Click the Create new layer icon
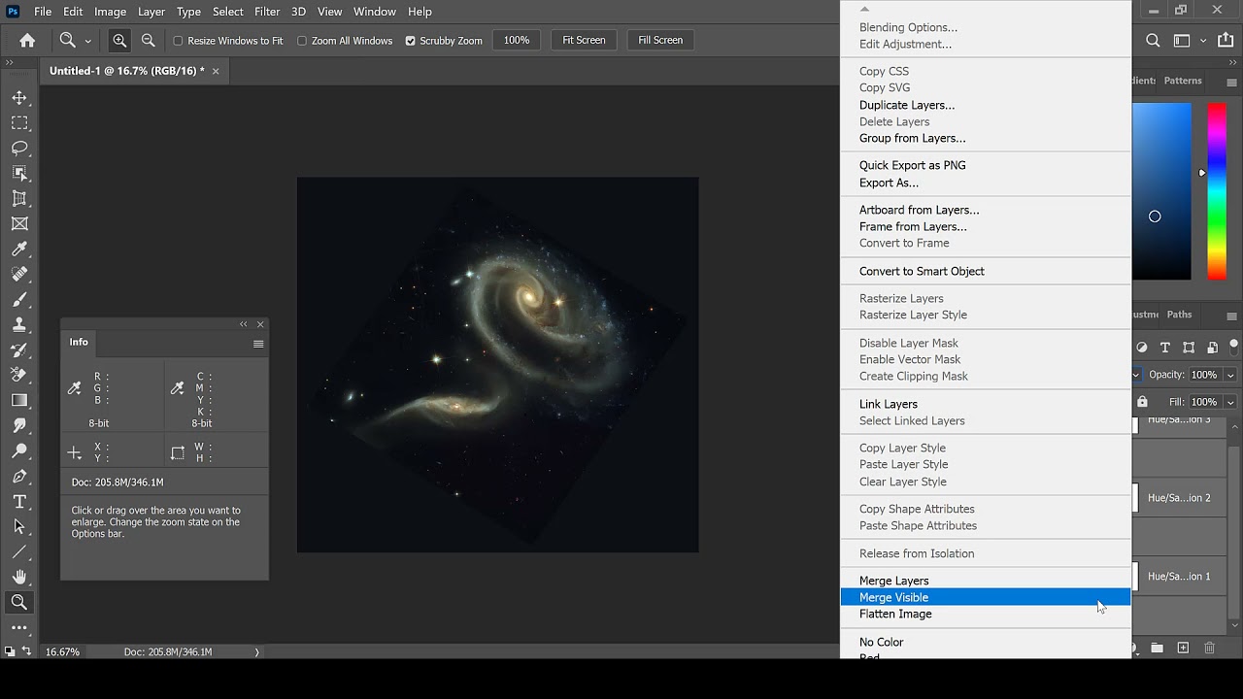This screenshot has width=1243, height=699. 1183,648
